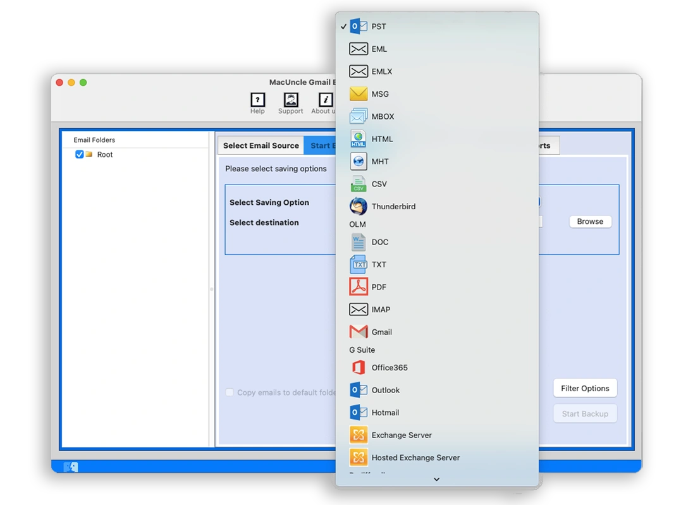Click the yellow MSG envelope icon
The image size is (693, 505).
click(x=358, y=94)
